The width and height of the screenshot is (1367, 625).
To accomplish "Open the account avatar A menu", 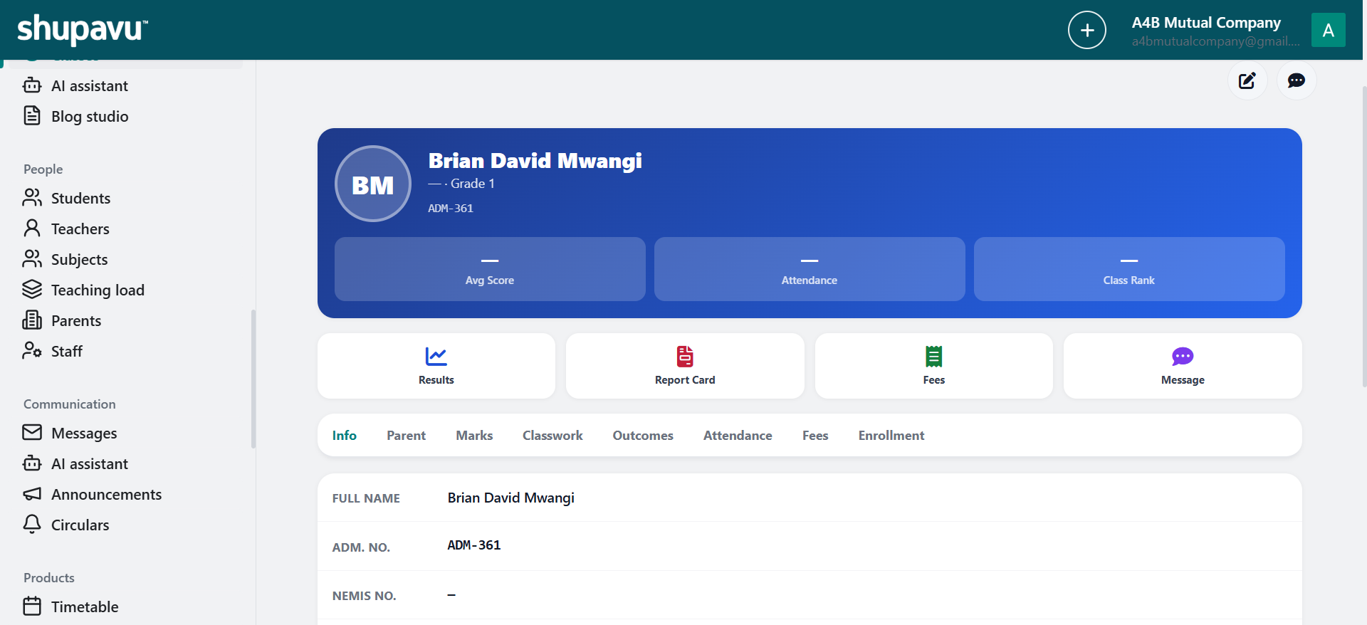I will (1328, 30).
